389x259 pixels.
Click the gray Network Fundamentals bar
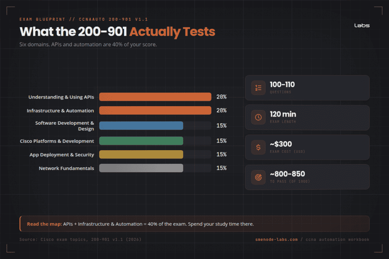141,168
